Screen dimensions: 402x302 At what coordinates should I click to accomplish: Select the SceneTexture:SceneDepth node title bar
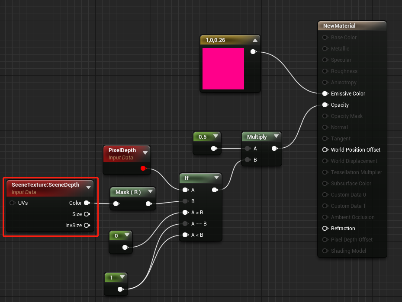pos(48,185)
